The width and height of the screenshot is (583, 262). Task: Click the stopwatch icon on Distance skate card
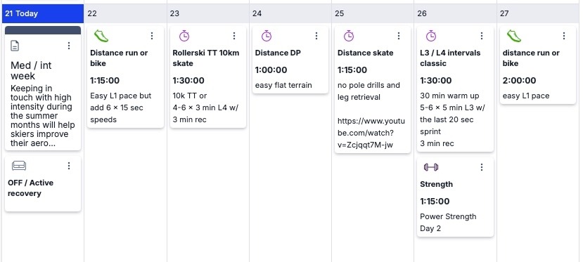tap(348, 36)
